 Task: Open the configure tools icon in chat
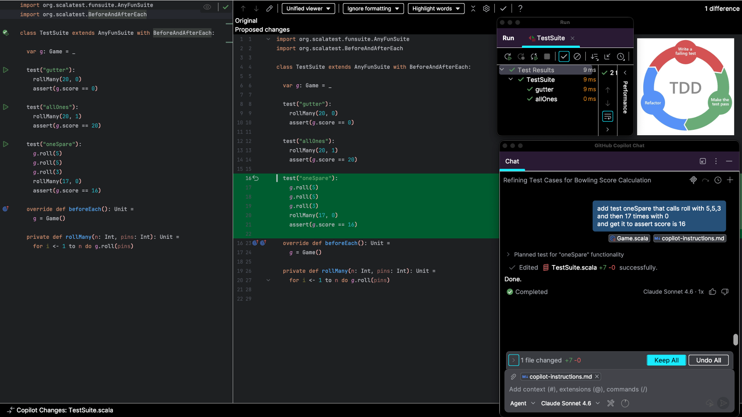pyautogui.click(x=611, y=403)
